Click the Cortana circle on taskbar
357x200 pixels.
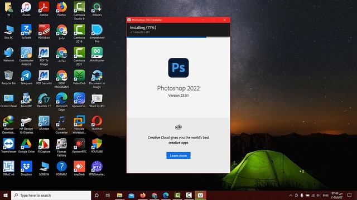pyautogui.click(x=97, y=195)
